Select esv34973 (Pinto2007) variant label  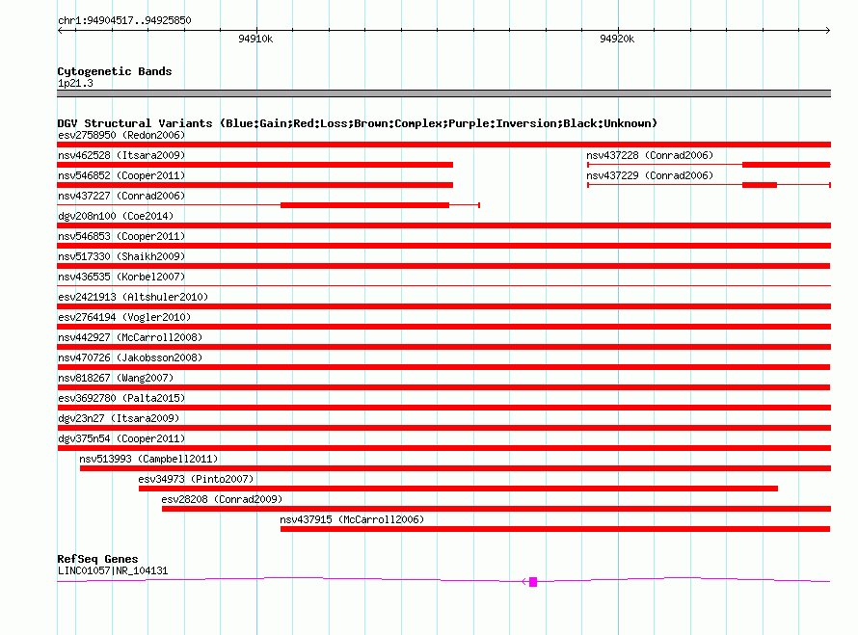(x=196, y=479)
